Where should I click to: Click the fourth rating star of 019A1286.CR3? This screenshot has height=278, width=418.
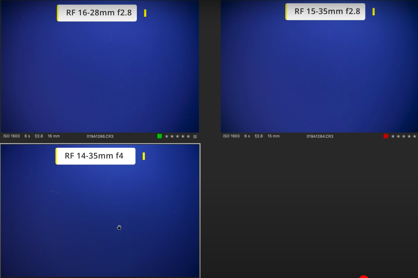coord(183,137)
